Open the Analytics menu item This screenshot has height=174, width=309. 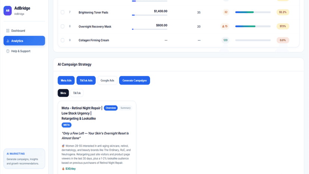coord(24,41)
